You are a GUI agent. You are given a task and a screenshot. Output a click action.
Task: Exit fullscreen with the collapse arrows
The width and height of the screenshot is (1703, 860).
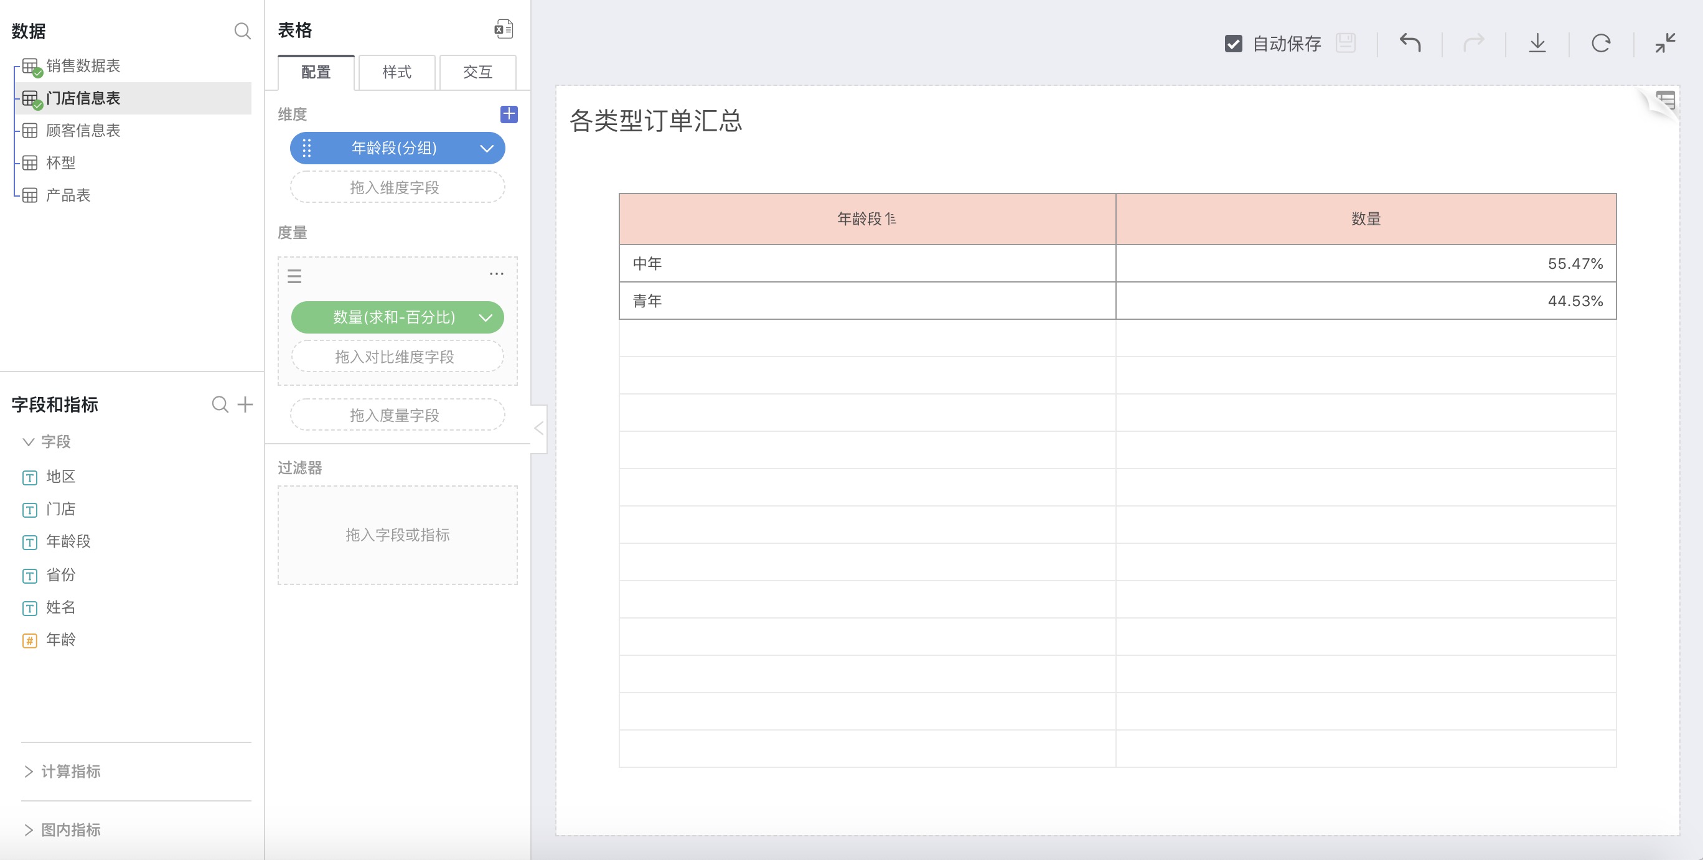tap(1665, 43)
